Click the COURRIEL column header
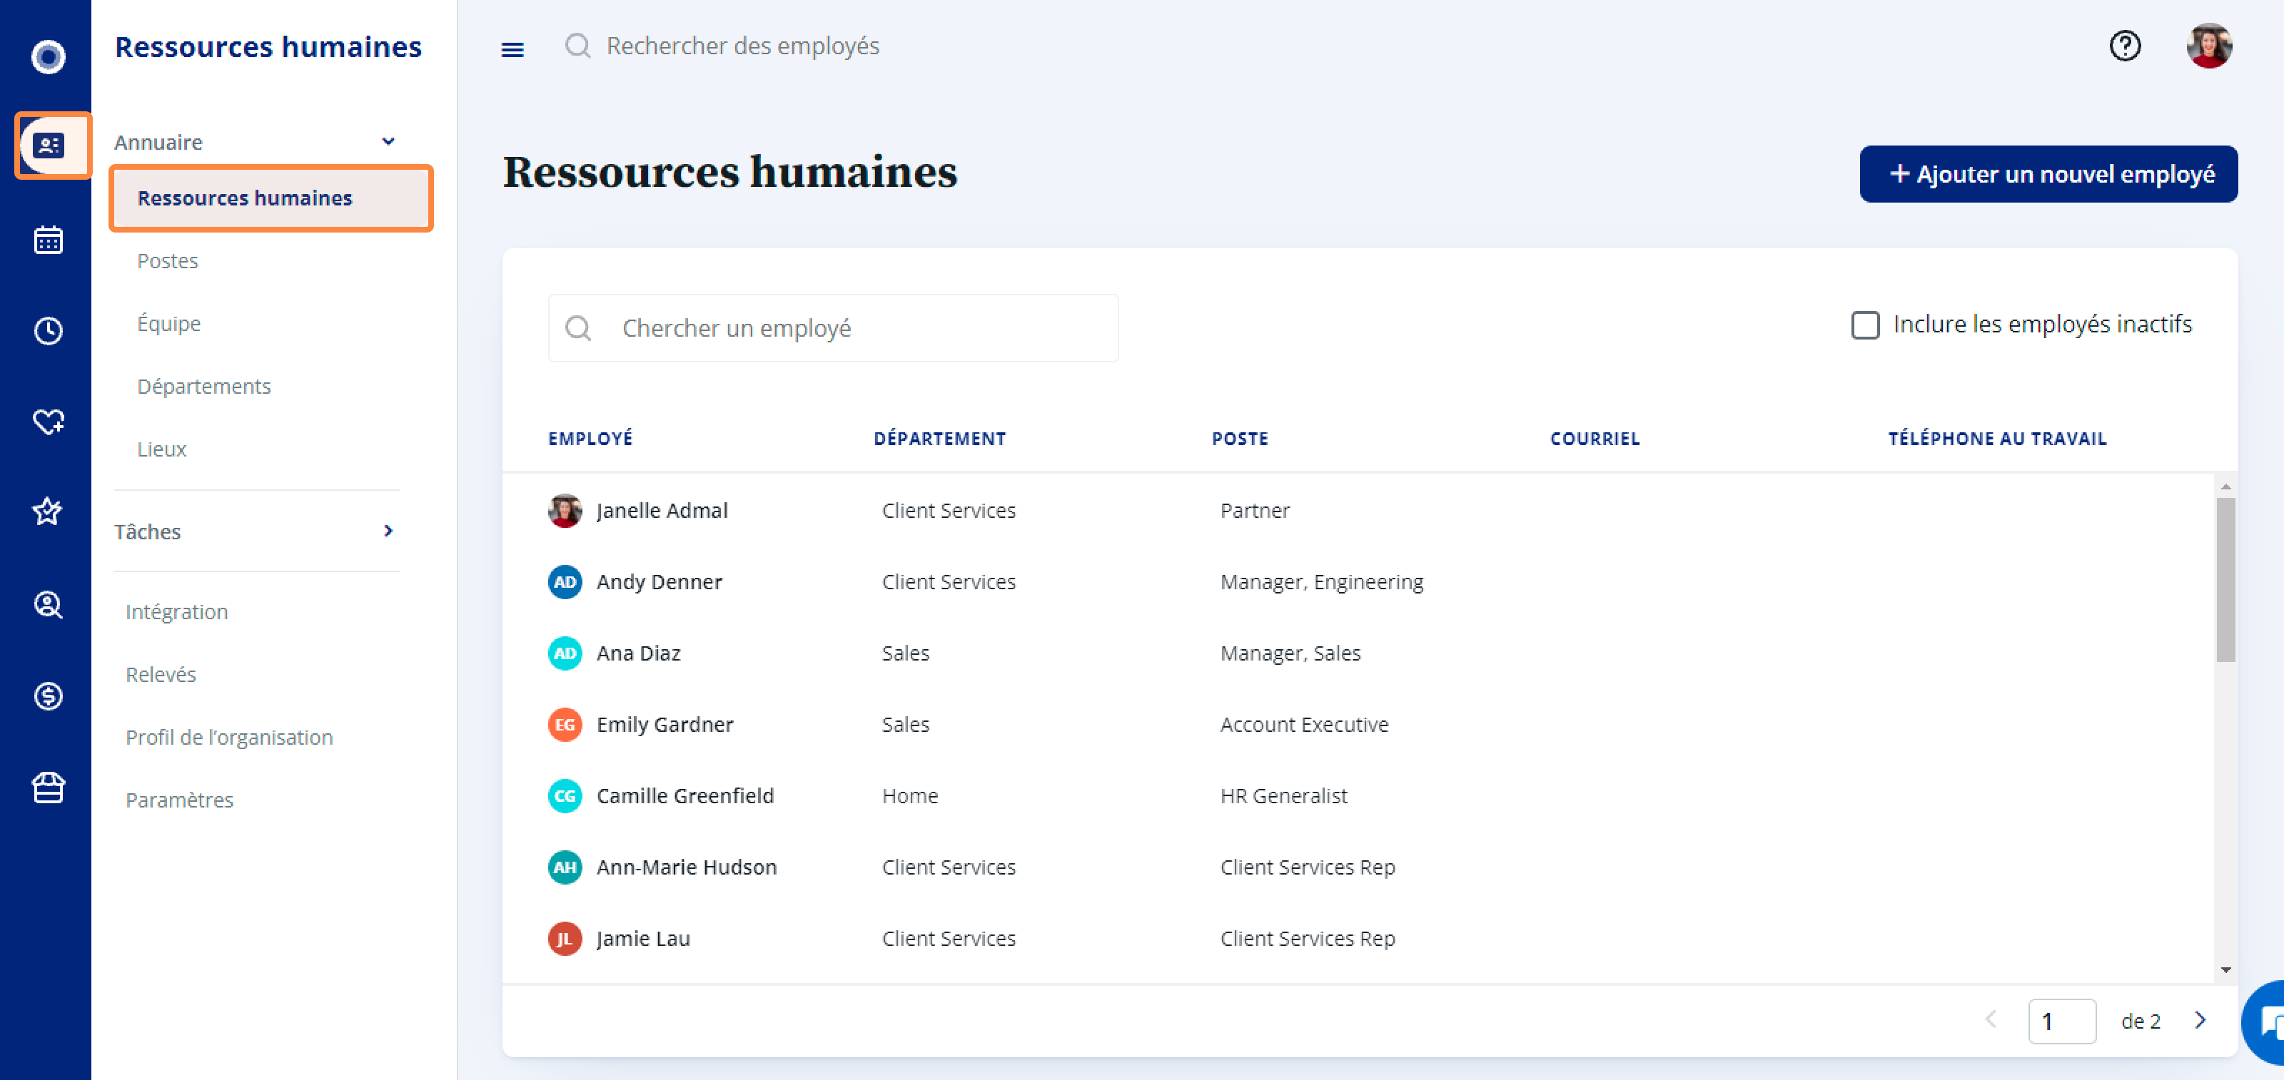Viewport: 2284px width, 1080px height. 1595,439
